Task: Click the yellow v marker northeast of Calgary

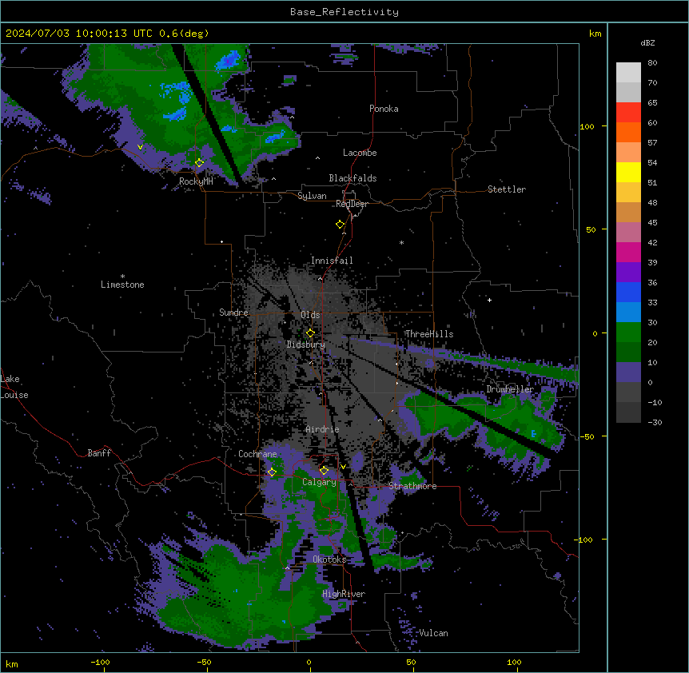Action: (343, 467)
